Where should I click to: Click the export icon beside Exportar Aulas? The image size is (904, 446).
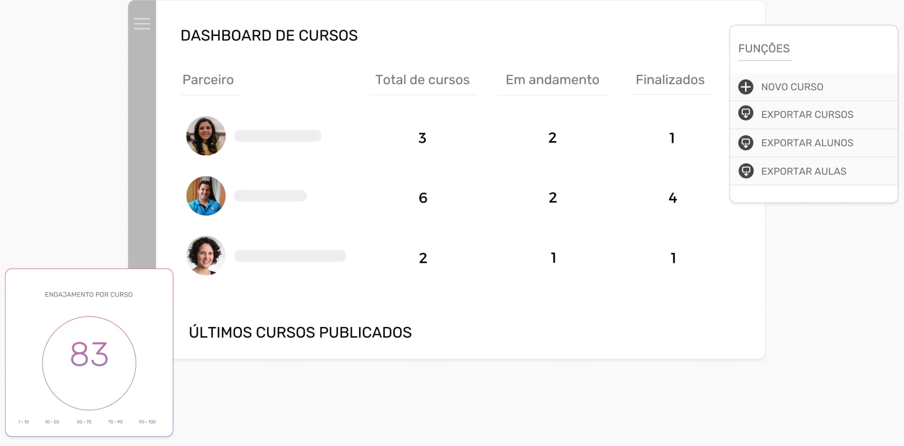point(746,171)
